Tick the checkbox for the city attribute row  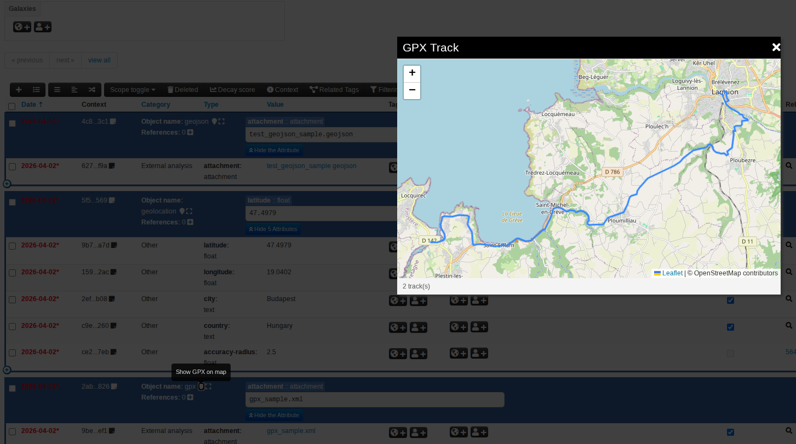tap(12, 299)
